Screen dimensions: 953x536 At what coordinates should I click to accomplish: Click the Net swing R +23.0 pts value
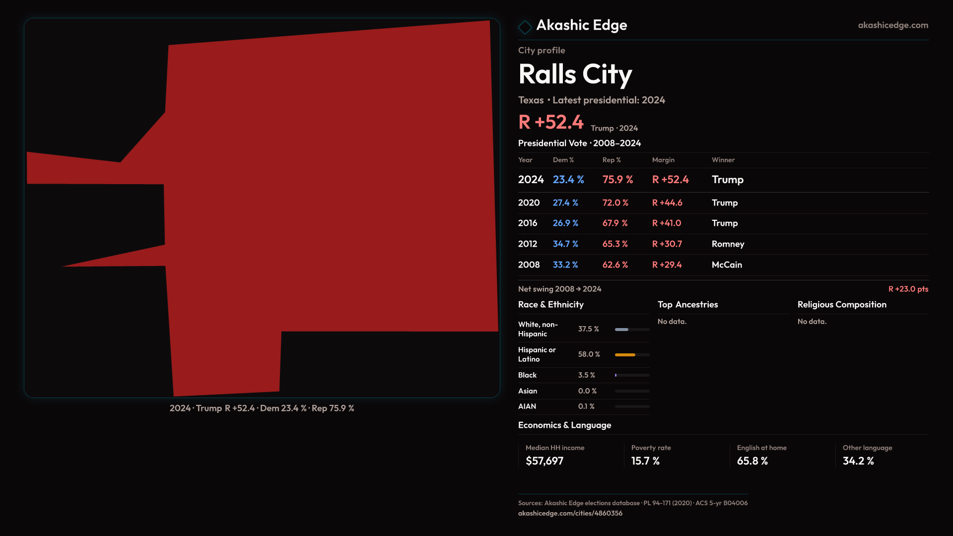pos(908,289)
